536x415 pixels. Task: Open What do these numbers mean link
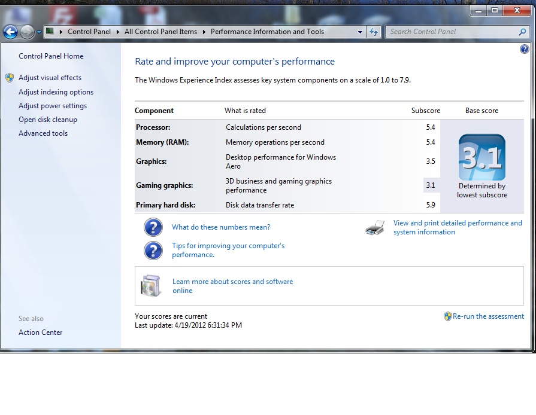221,227
